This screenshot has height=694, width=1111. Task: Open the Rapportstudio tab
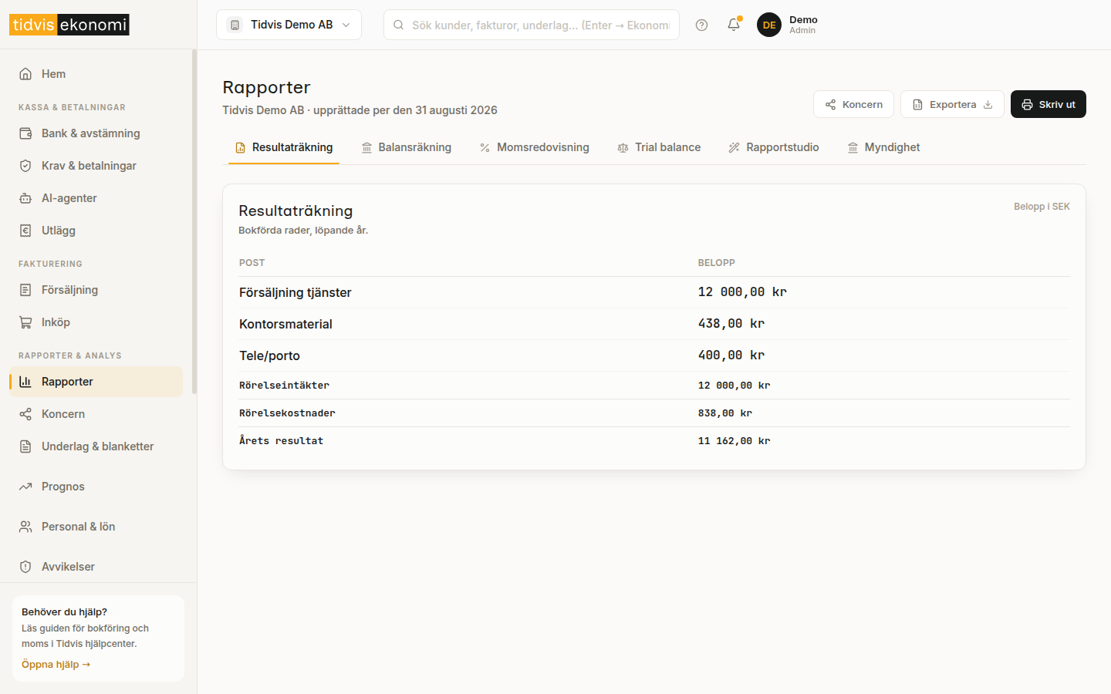coord(774,147)
